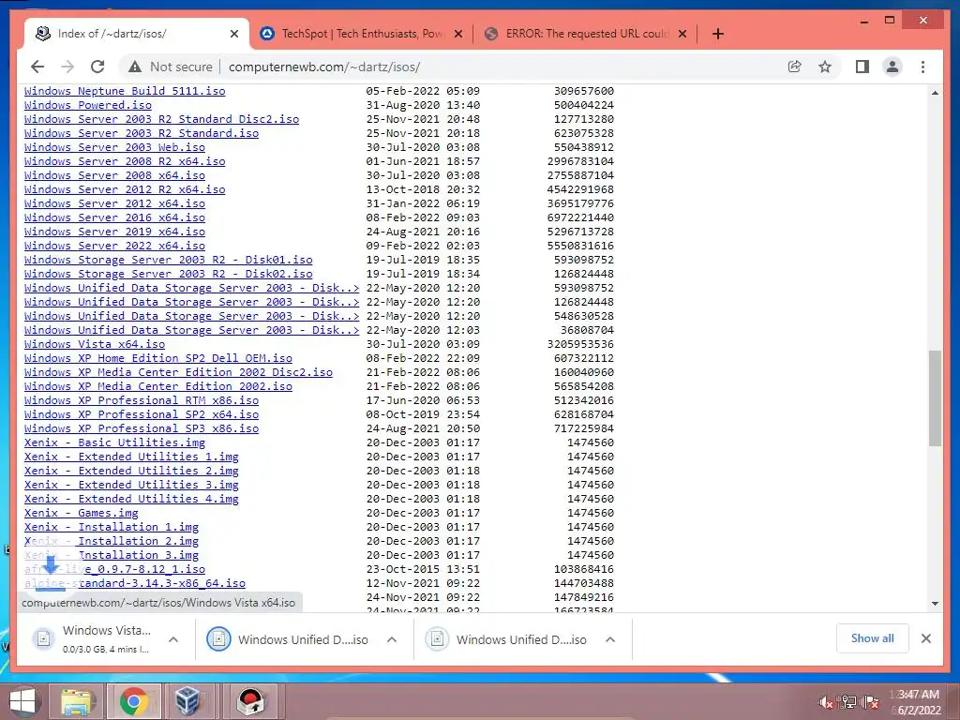Viewport: 960px width, 720px height.
Task: Download Windows Server 2008 R2 x64.iso
Action: pyautogui.click(x=125, y=161)
